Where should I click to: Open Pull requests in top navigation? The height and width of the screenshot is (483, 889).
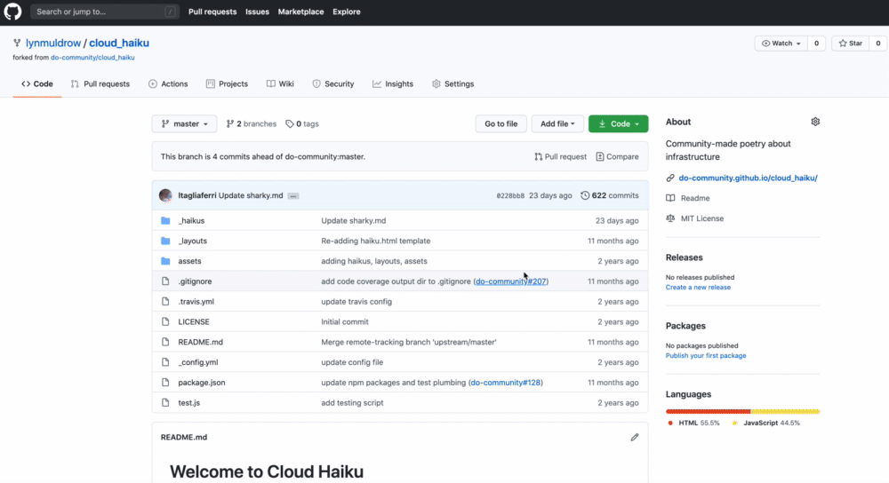coord(212,12)
